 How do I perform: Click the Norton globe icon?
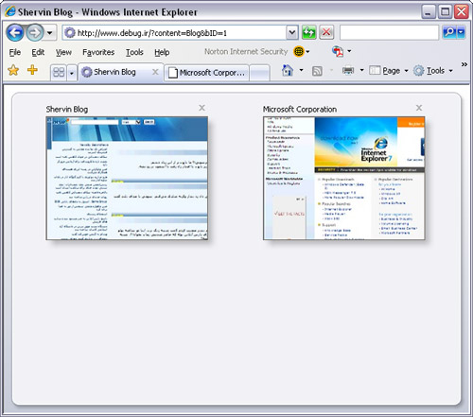coord(298,51)
